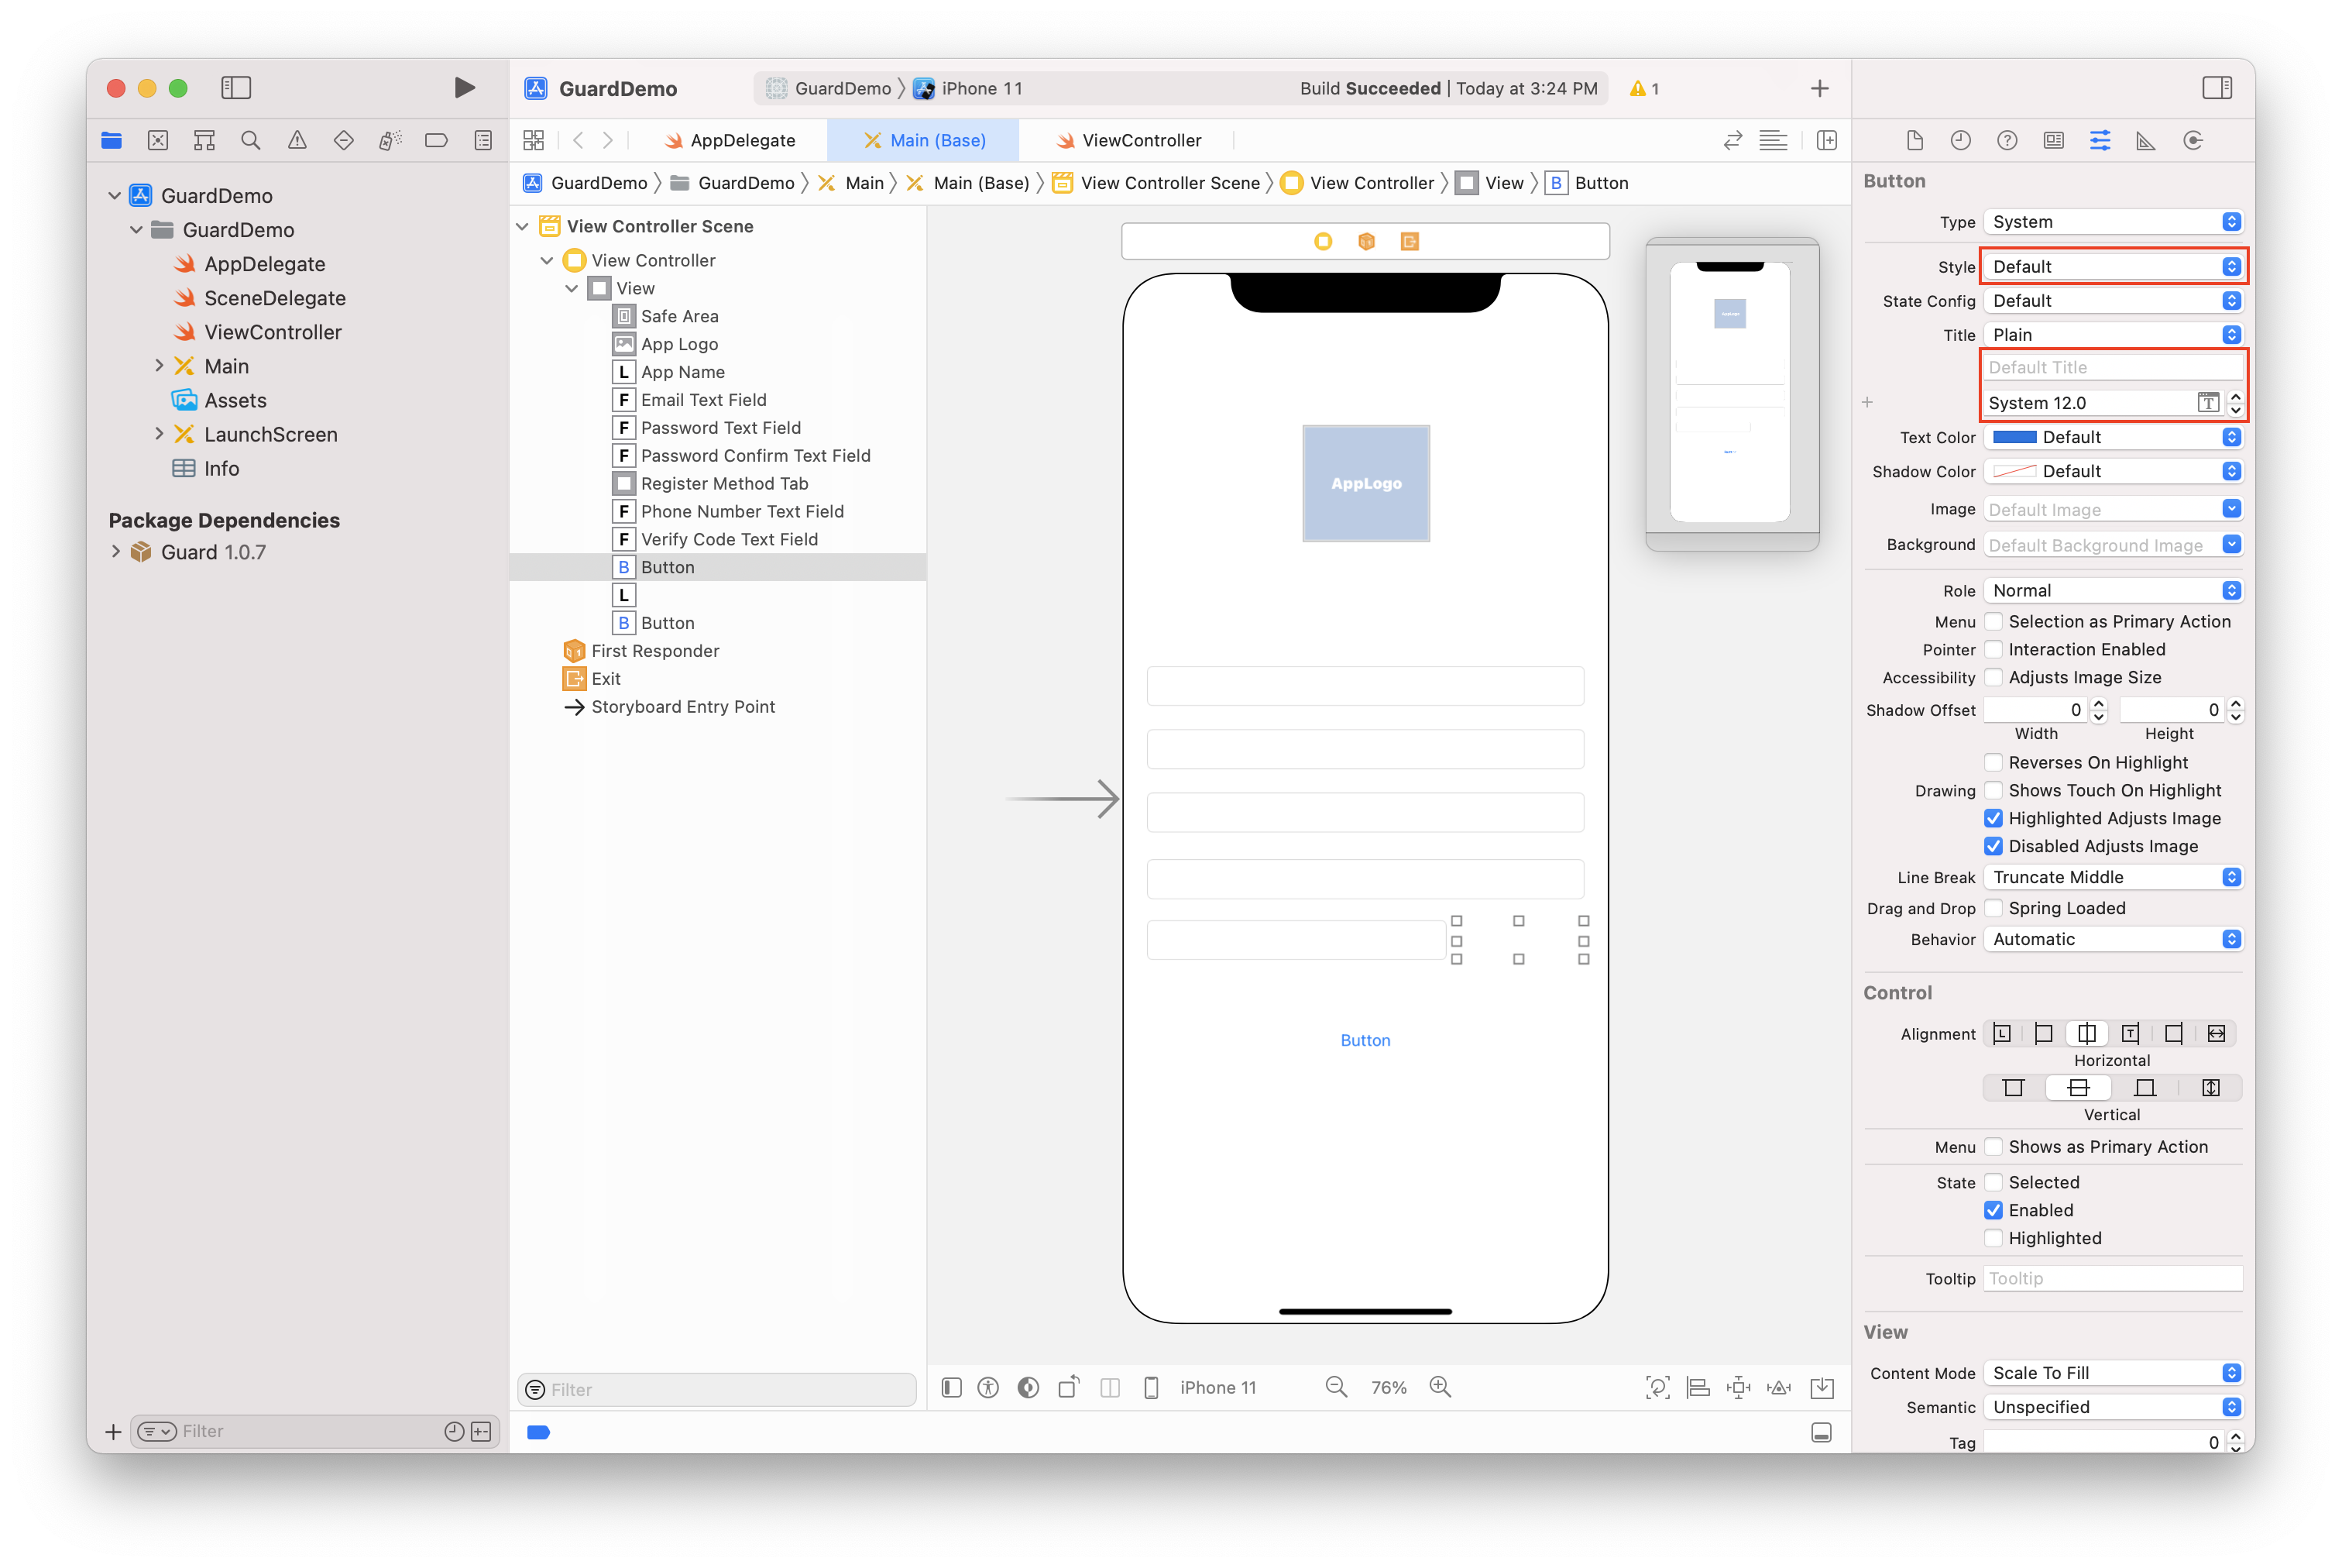Image resolution: width=2342 pixels, height=1568 pixels.
Task: Uncheck Highlighted Adjusts Image
Action: [x=1993, y=819]
